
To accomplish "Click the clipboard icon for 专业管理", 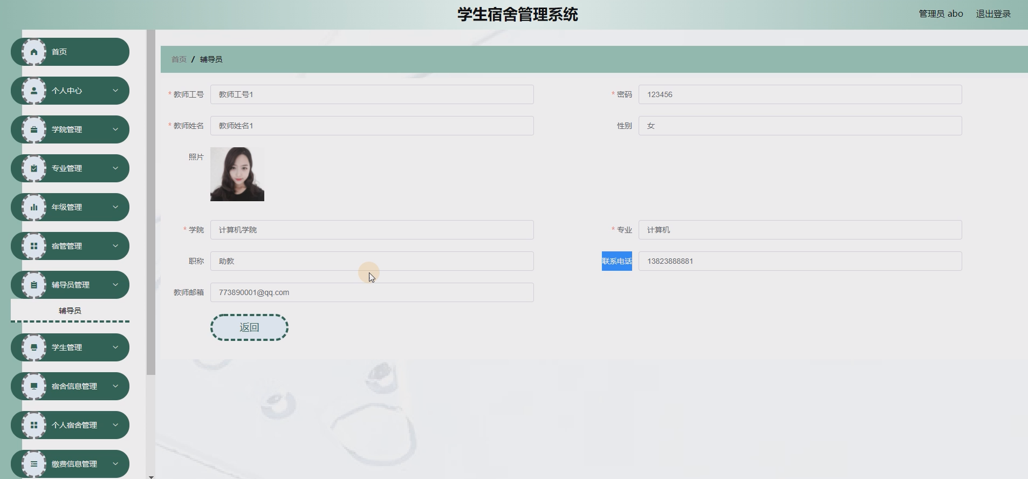I will [x=34, y=168].
